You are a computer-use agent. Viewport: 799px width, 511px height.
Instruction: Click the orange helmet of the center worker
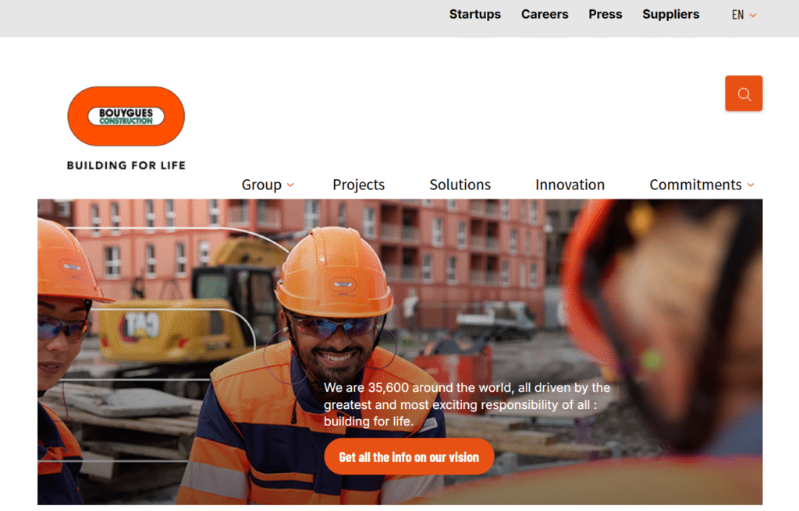pyautogui.click(x=334, y=271)
